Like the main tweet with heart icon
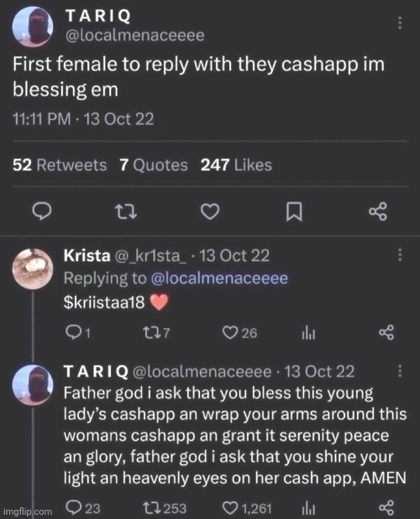 [210, 212]
